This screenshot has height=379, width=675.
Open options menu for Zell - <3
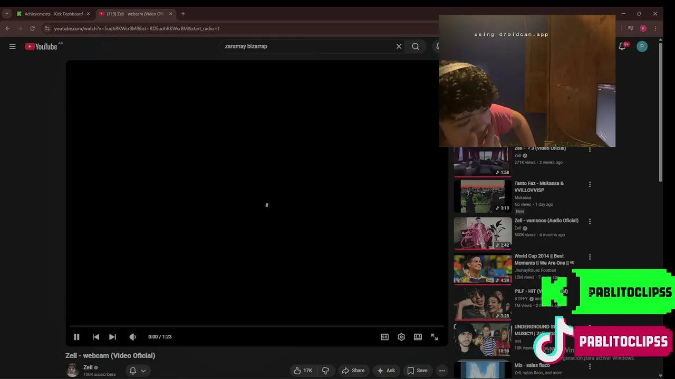click(590, 149)
